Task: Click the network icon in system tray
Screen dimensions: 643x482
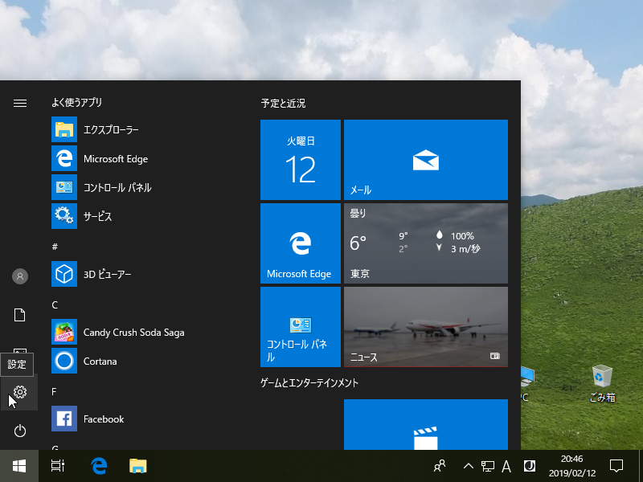Action: click(488, 466)
